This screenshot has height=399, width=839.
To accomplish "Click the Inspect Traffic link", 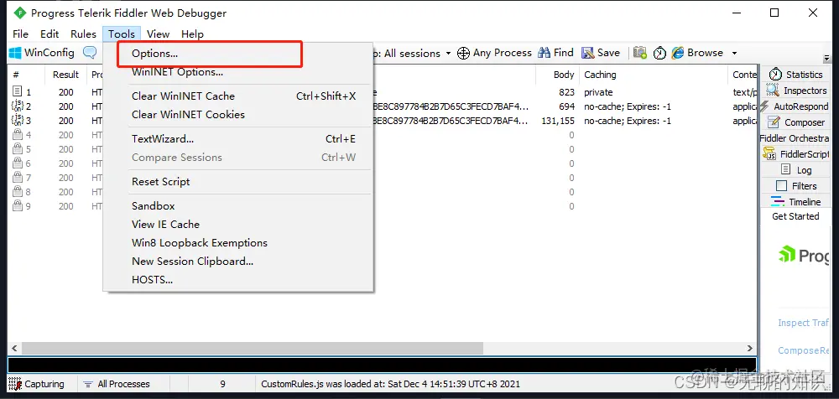I will click(804, 323).
